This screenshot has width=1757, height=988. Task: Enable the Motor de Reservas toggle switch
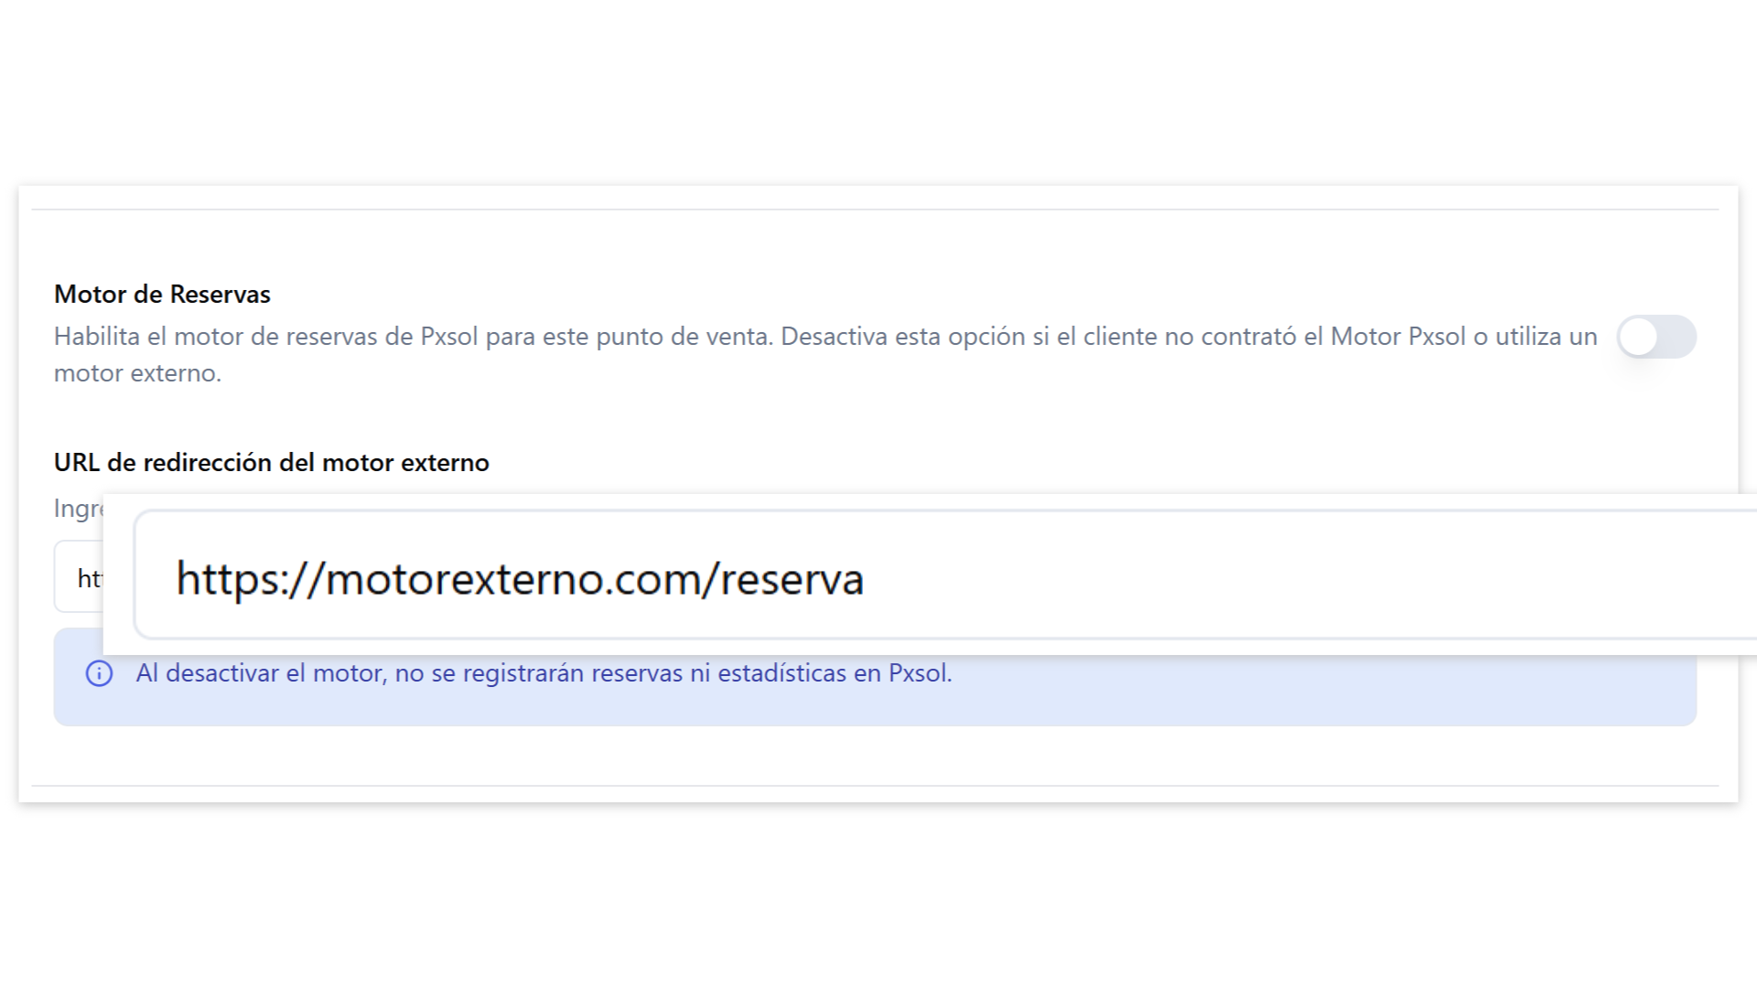pos(1656,337)
